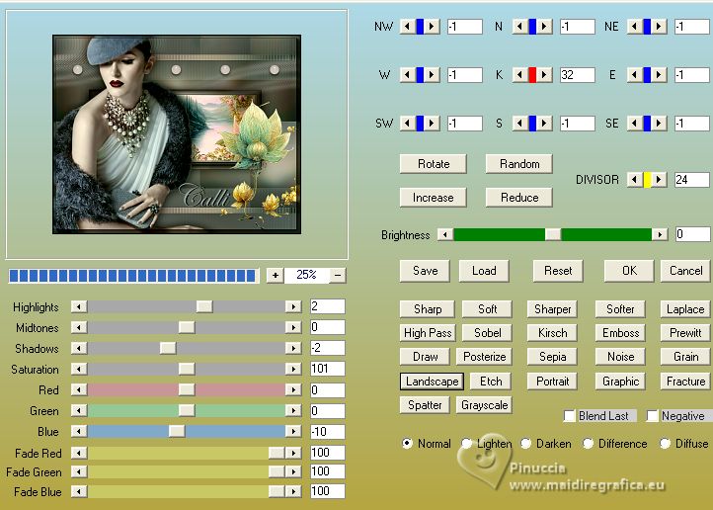Reset all filter values
This screenshot has width=713, height=510.
[558, 271]
